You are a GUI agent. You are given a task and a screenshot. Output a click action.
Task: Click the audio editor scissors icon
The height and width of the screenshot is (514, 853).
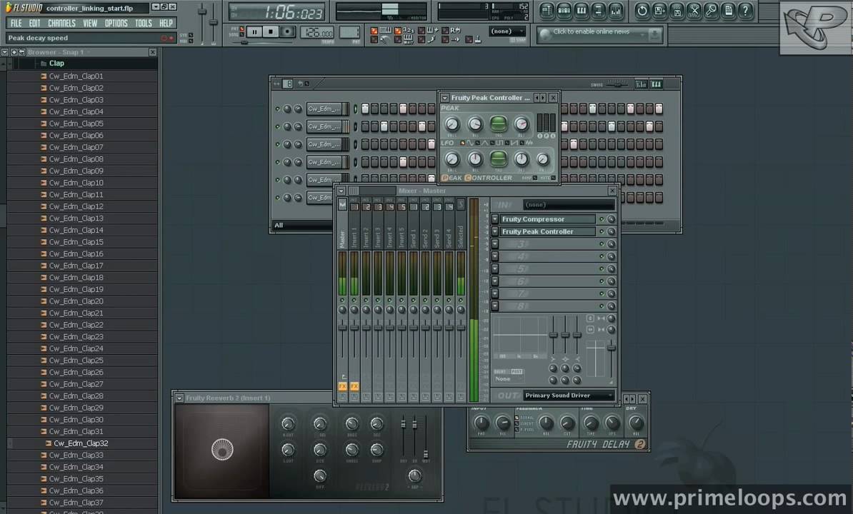tap(694, 10)
